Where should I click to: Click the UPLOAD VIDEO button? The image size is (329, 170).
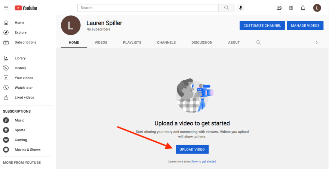(x=192, y=149)
